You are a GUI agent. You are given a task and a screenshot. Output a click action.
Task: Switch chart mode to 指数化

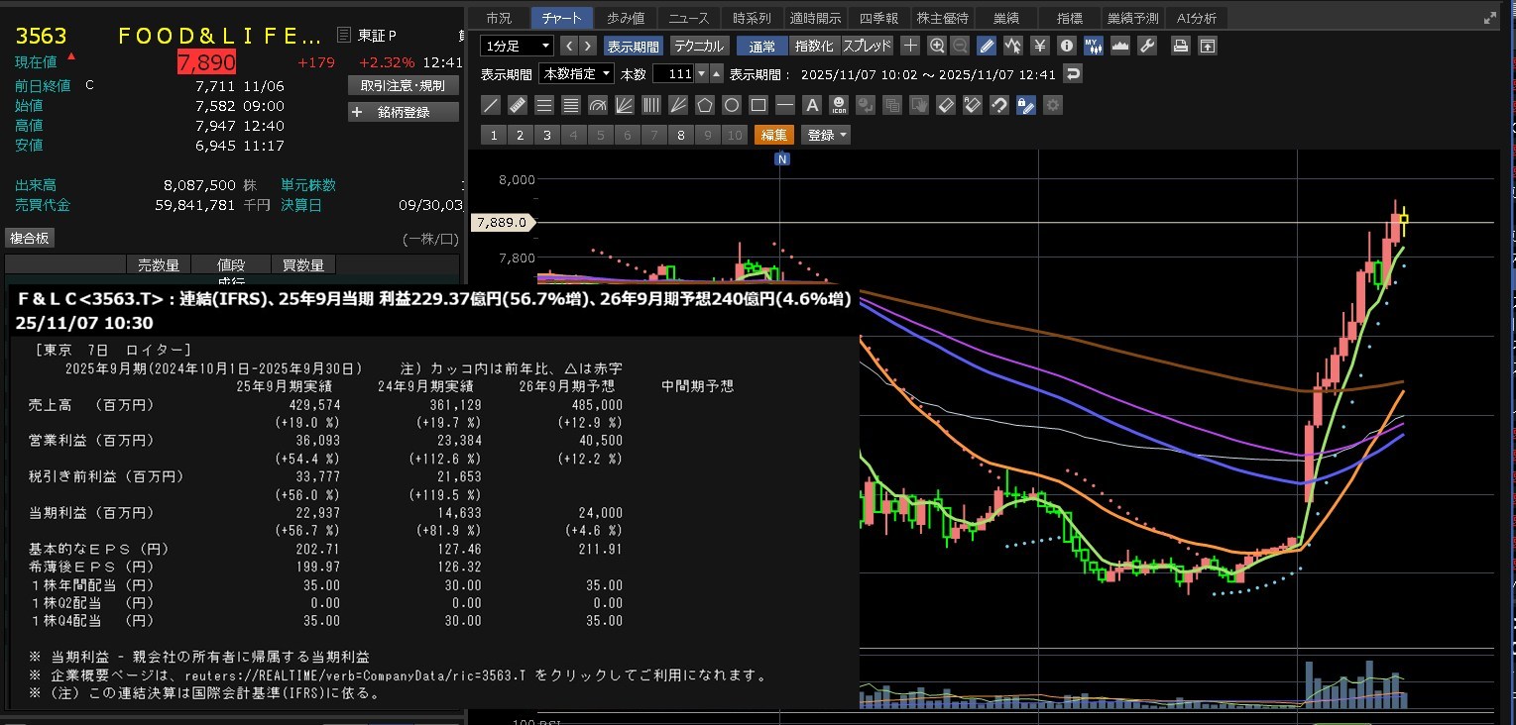click(815, 46)
